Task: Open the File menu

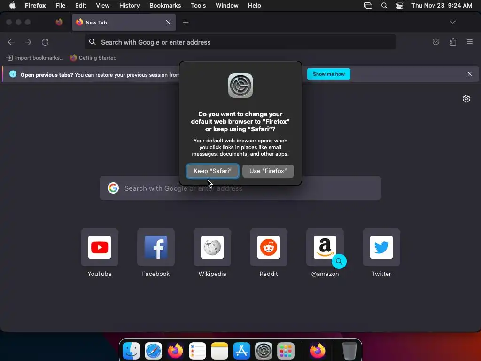Action: (x=61, y=6)
